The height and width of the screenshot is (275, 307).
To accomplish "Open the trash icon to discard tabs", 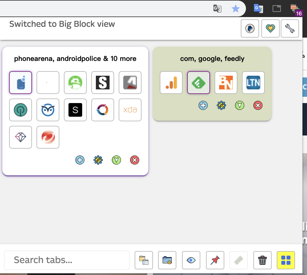I will 262,260.
